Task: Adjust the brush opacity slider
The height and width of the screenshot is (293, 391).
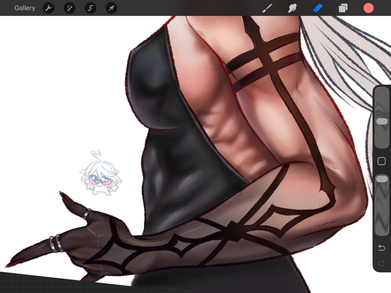Action: [382, 205]
